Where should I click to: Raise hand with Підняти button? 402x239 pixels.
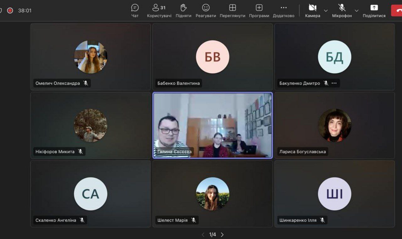183,11
